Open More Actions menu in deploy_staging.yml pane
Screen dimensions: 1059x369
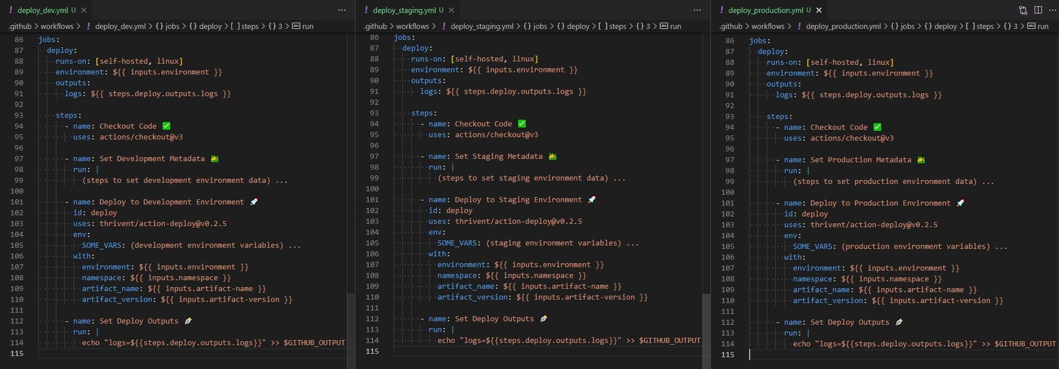697,10
